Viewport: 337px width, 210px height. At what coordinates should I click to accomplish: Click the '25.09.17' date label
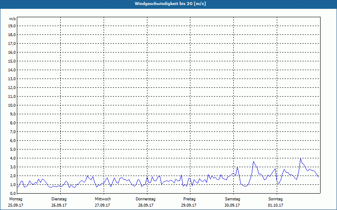(16, 205)
